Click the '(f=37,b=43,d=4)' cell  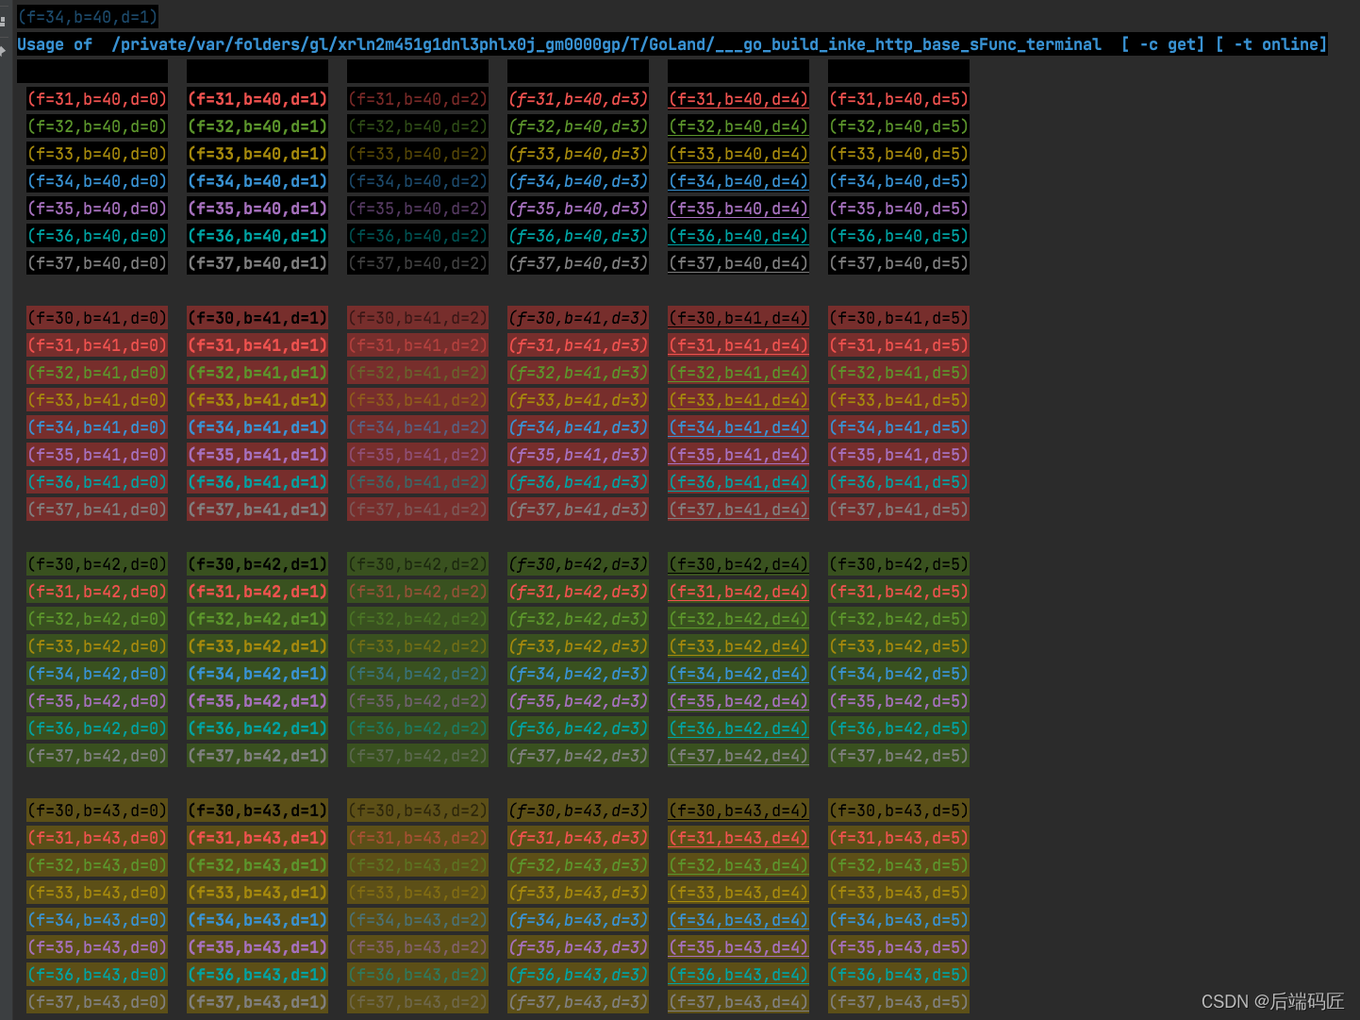point(738,1002)
